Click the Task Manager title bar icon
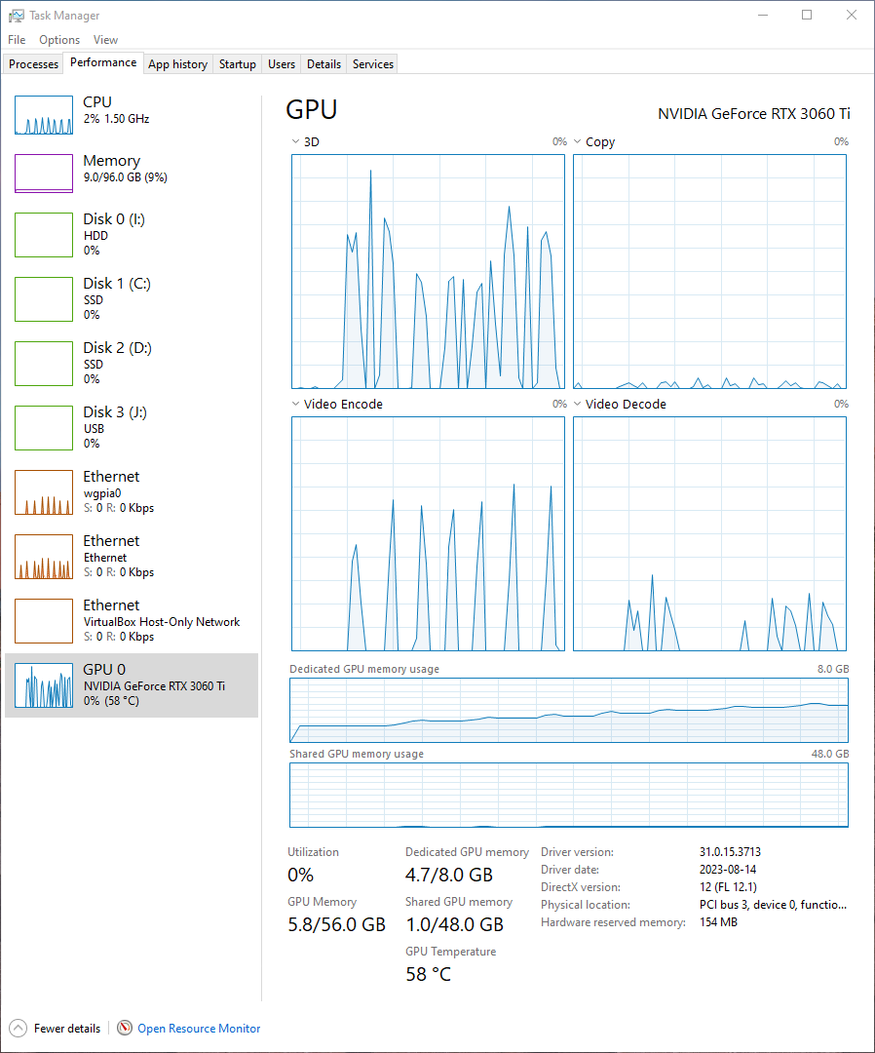Screen dimensions: 875x1053 tap(16, 16)
